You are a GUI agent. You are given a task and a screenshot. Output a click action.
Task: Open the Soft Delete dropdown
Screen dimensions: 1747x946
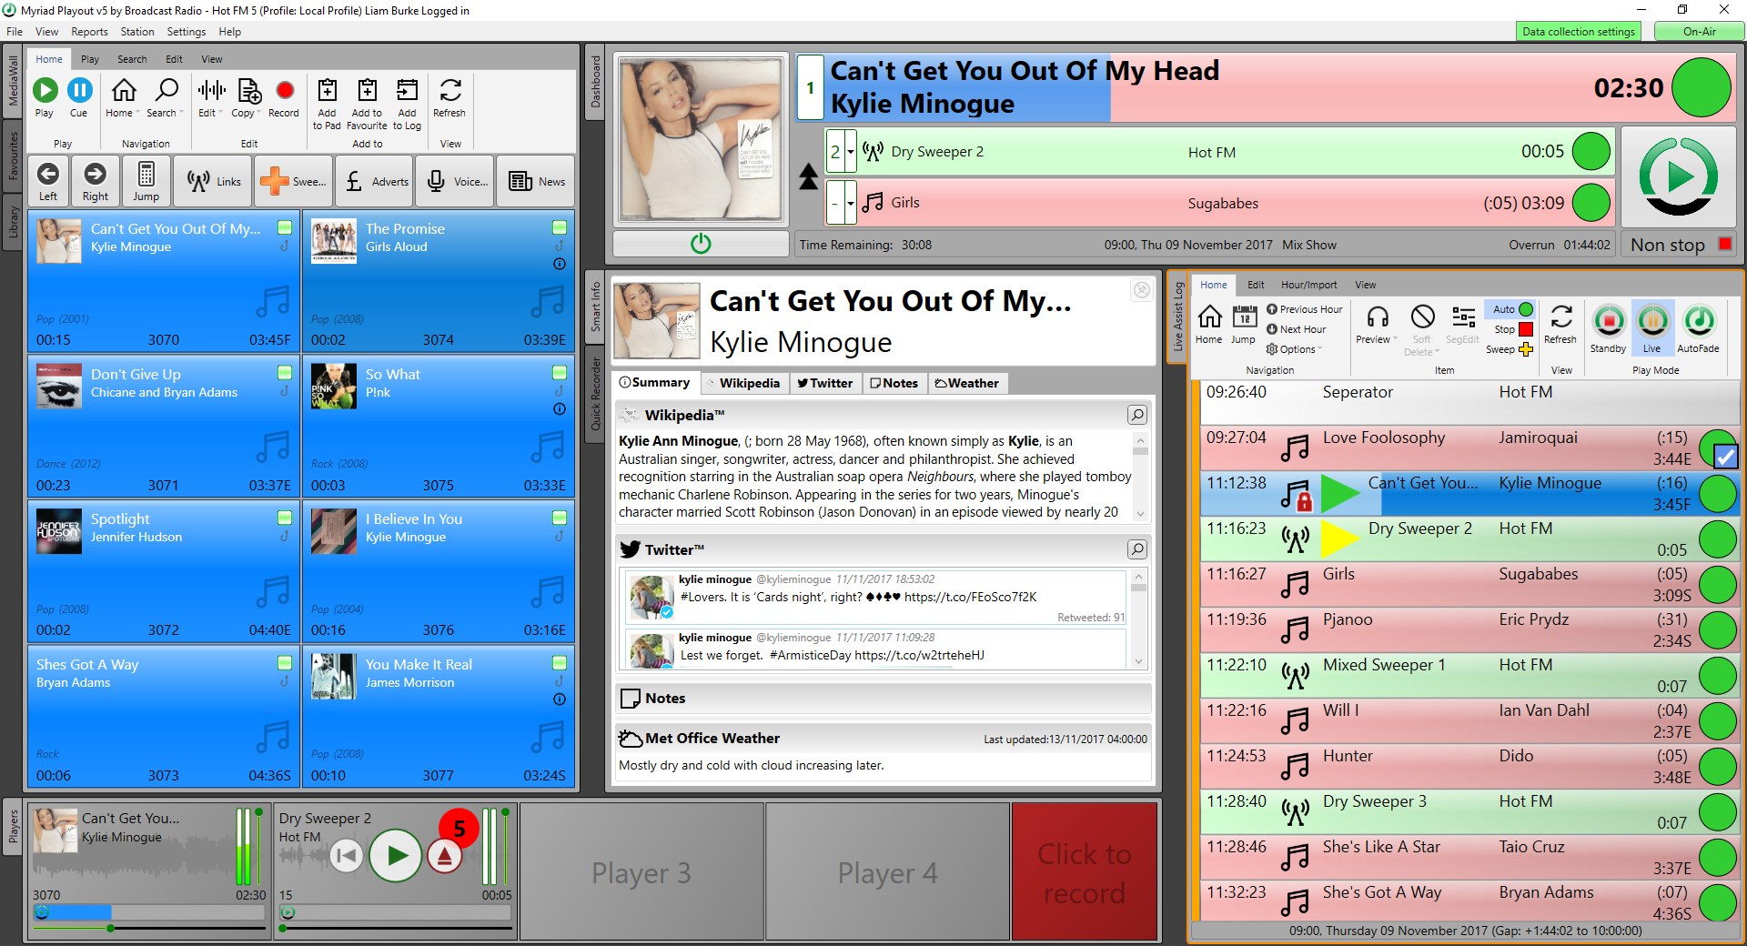click(x=1438, y=351)
